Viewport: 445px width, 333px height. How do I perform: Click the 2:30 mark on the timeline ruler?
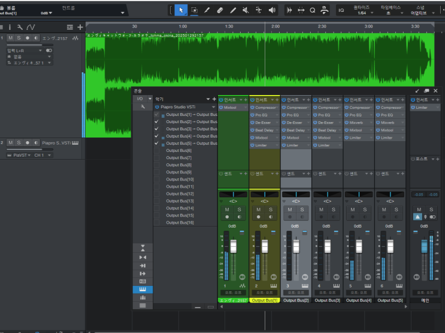(322, 27)
